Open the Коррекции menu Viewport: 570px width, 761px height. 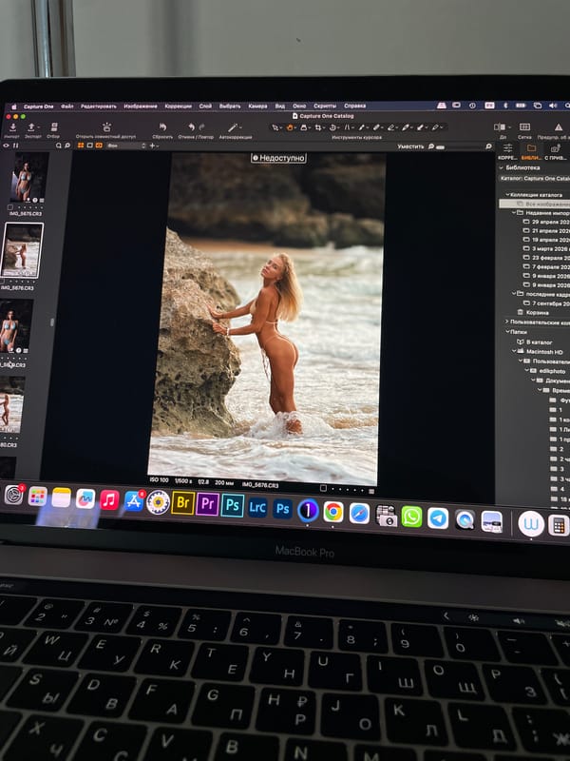coord(178,106)
